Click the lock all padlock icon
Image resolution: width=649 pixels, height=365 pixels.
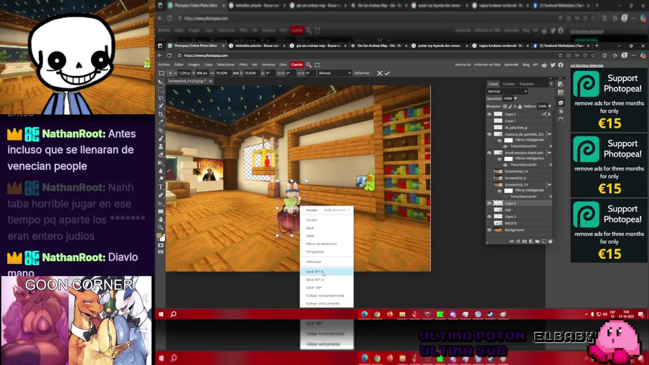click(x=520, y=106)
